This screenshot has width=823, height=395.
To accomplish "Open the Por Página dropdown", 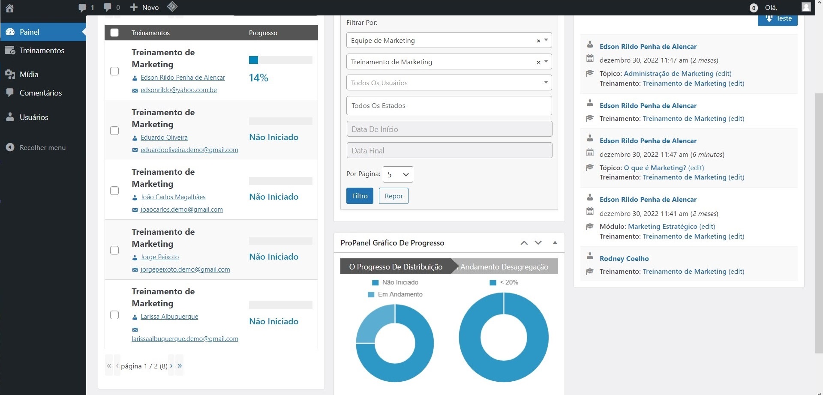I will click(x=397, y=174).
